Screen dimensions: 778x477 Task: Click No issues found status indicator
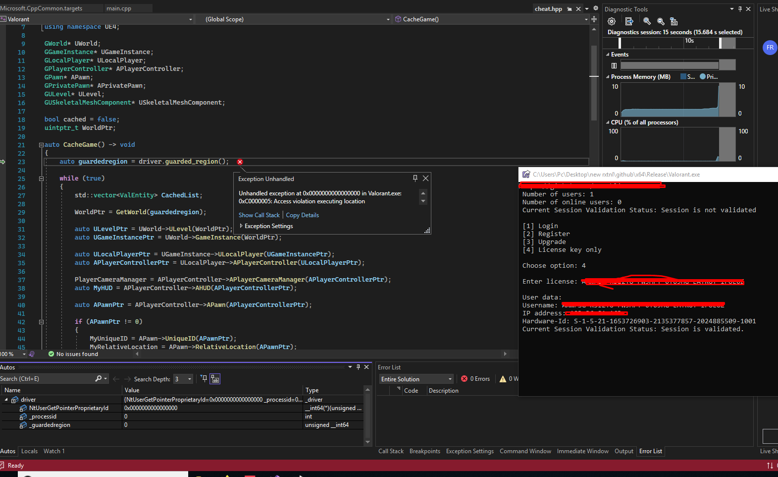click(73, 354)
